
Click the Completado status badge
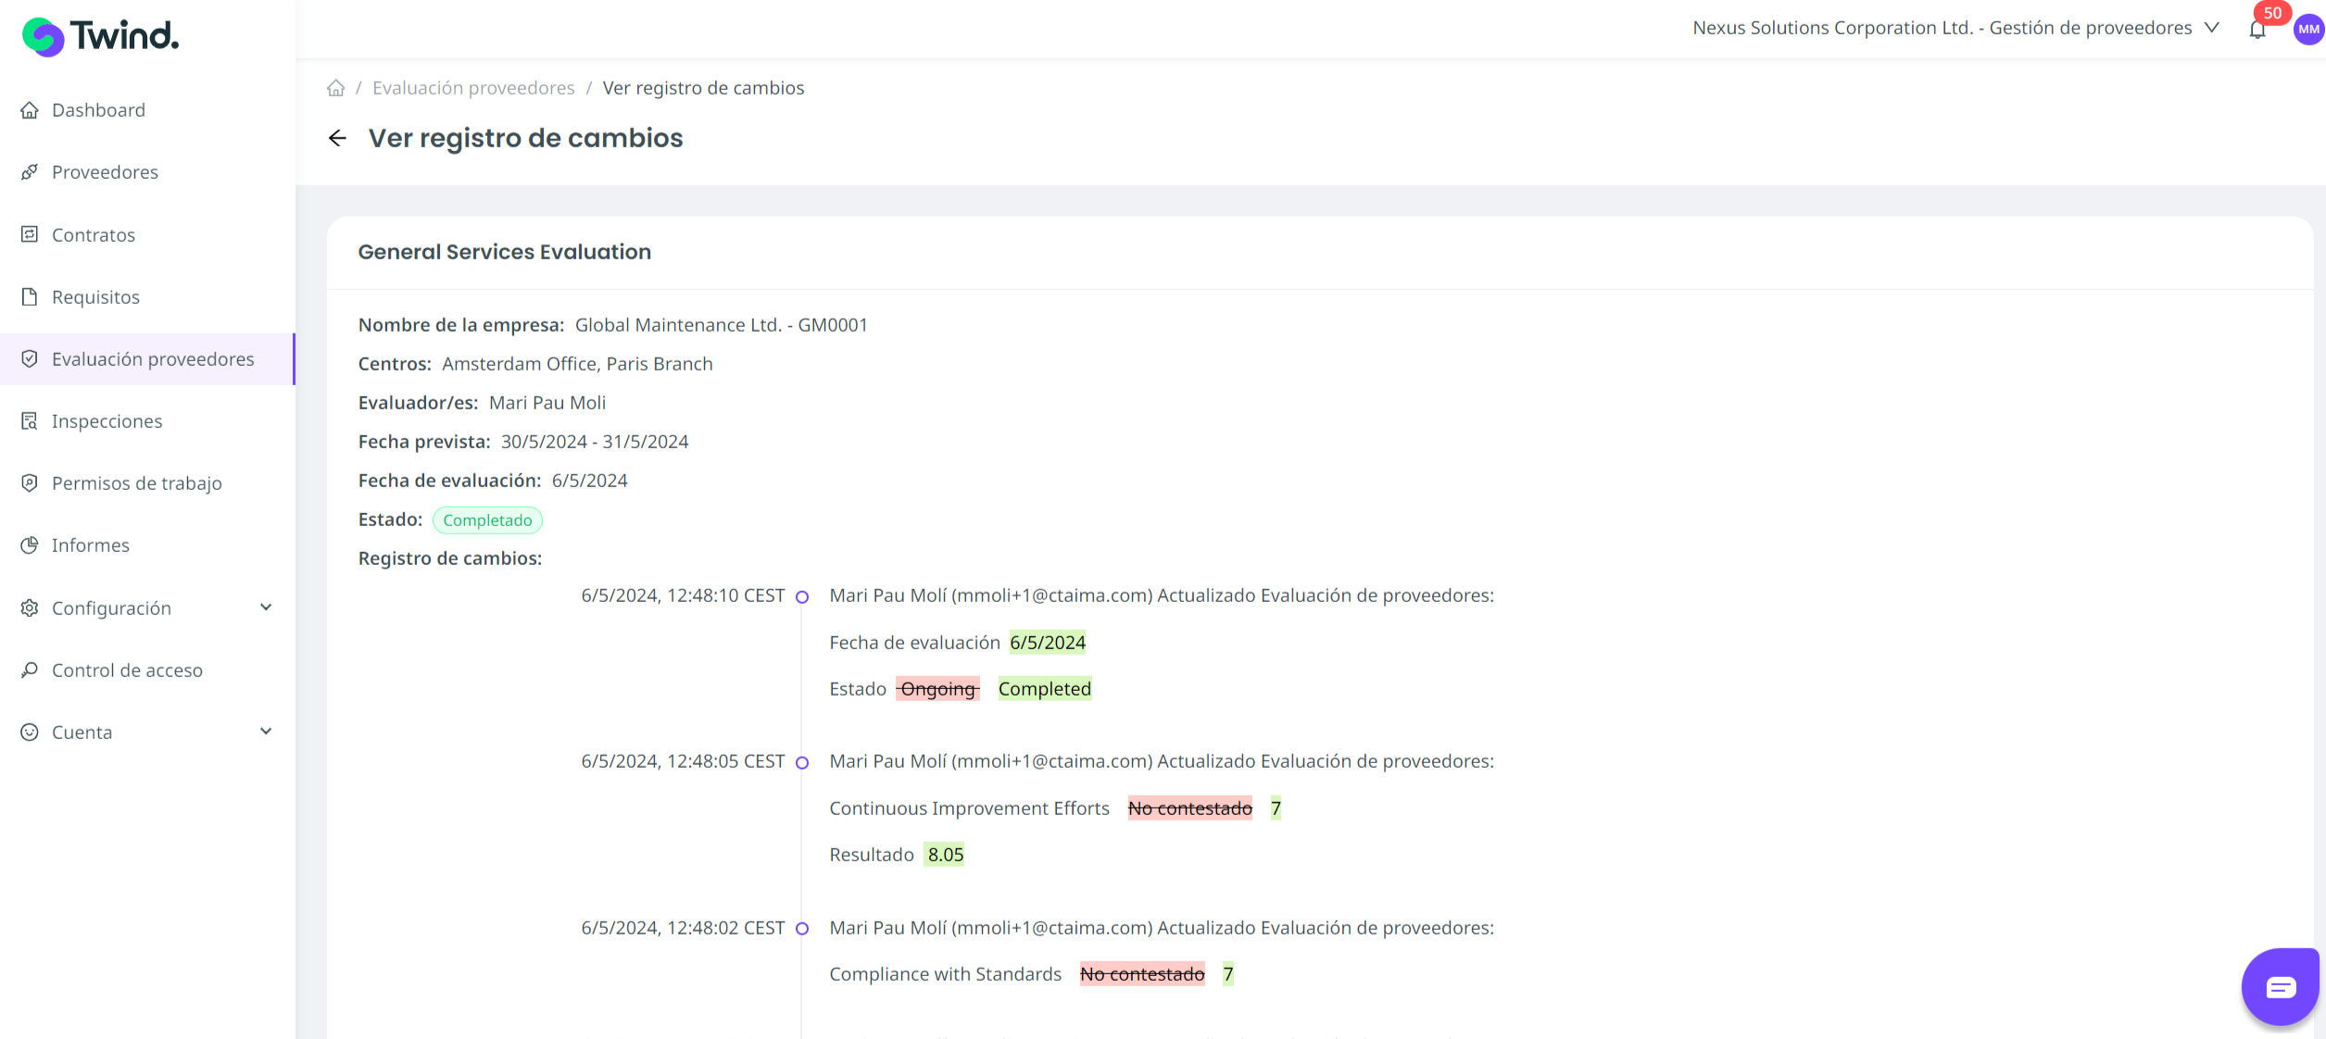pyautogui.click(x=487, y=520)
